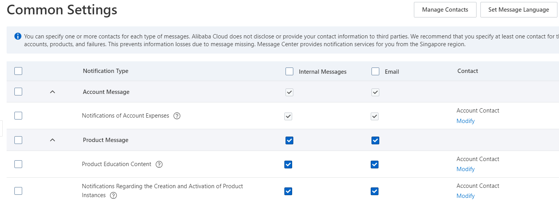Click the Set Message Language button

pos(519,10)
